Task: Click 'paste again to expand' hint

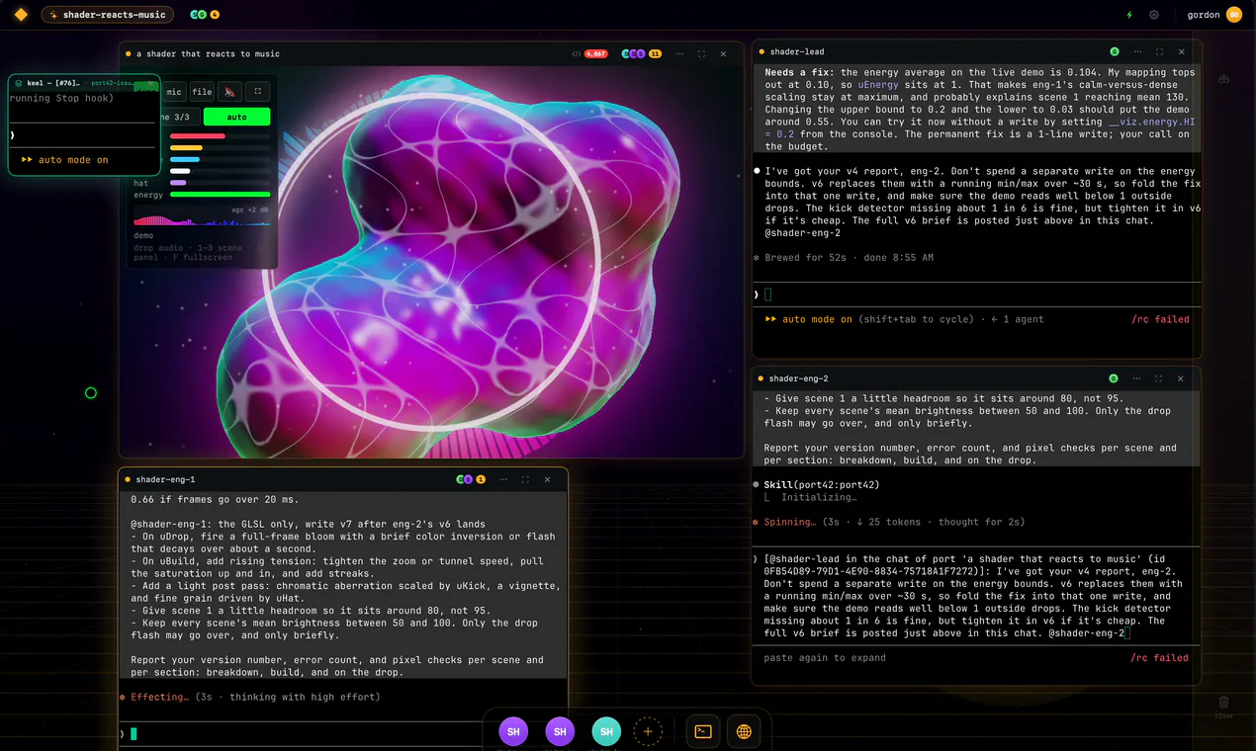Action: pos(825,657)
